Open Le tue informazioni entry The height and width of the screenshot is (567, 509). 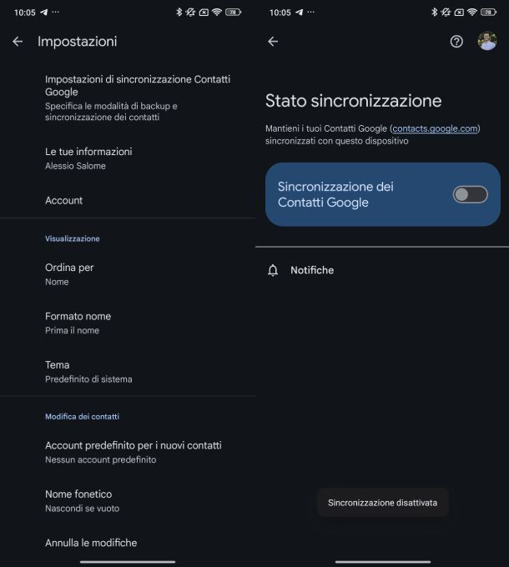88,158
